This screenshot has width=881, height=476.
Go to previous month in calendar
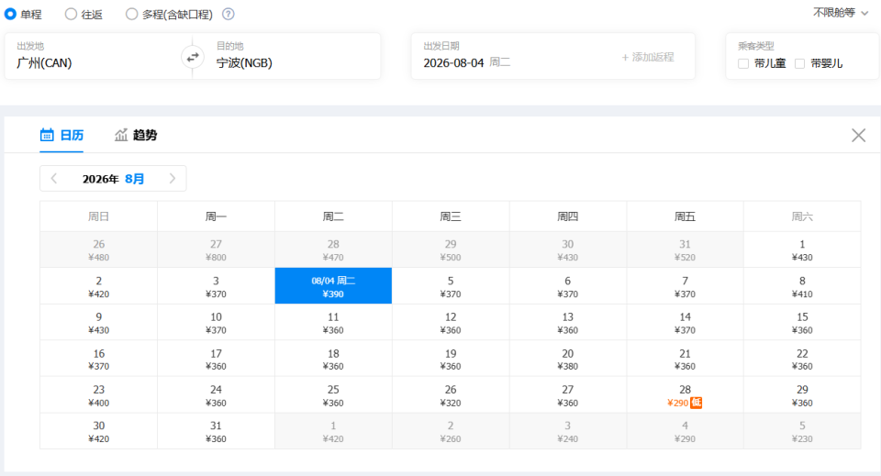click(x=54, y=179)
